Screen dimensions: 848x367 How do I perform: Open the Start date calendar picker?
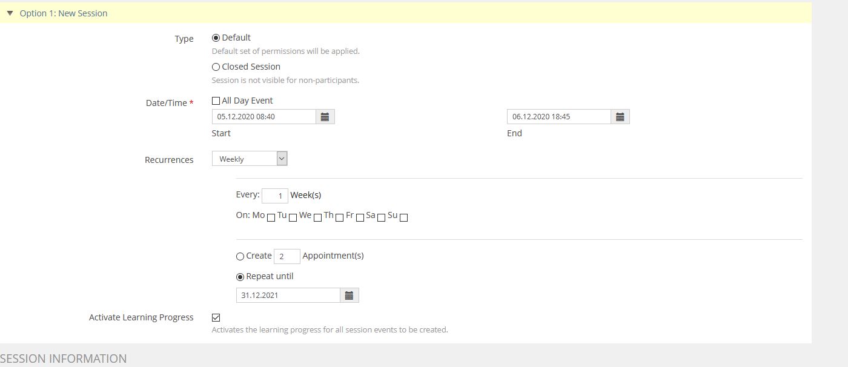tap(325, 117)
